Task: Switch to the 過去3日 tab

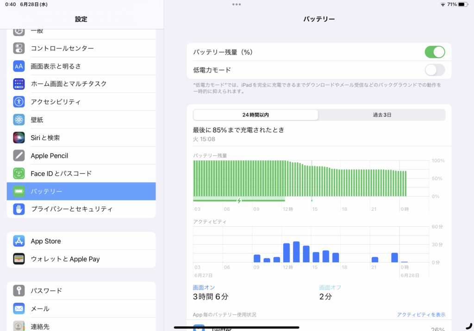Action: [x=382, y=115]
